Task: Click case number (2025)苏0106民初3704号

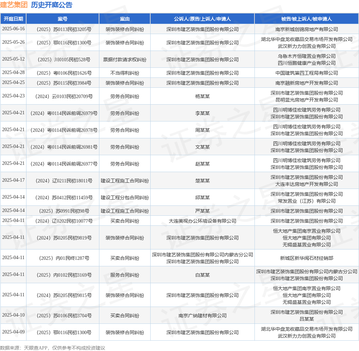Action: (64, 316)
